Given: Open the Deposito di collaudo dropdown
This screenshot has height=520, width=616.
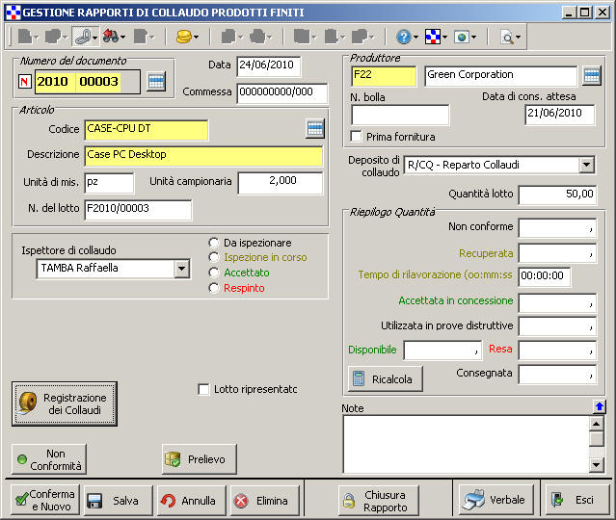Looking at the screenshot, I should click(587, 165).
